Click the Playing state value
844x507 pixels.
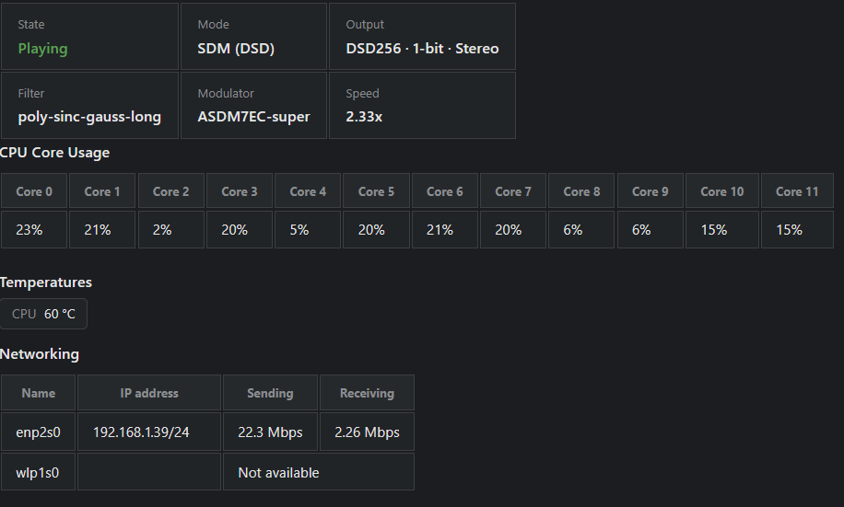[42, 49]
